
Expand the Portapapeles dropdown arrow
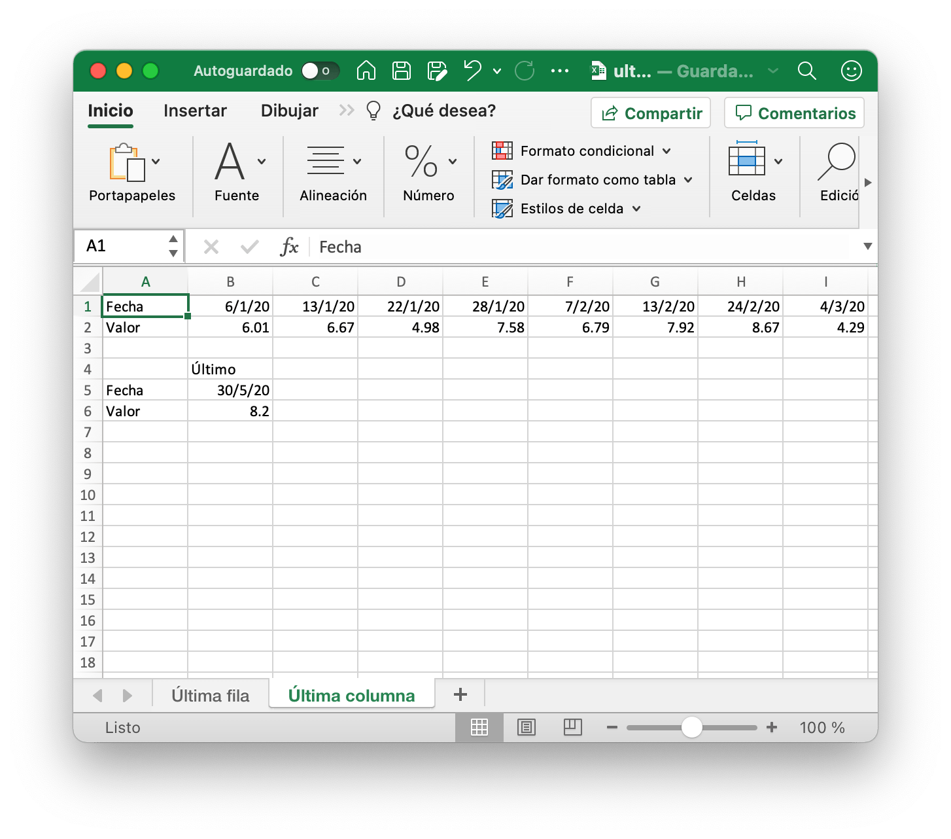156,161
